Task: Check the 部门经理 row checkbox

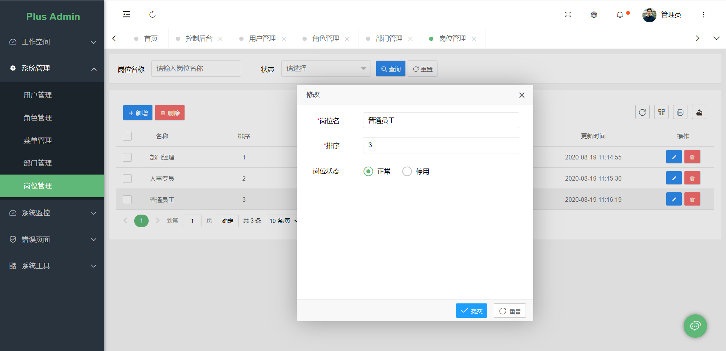Action: point(127,157)
